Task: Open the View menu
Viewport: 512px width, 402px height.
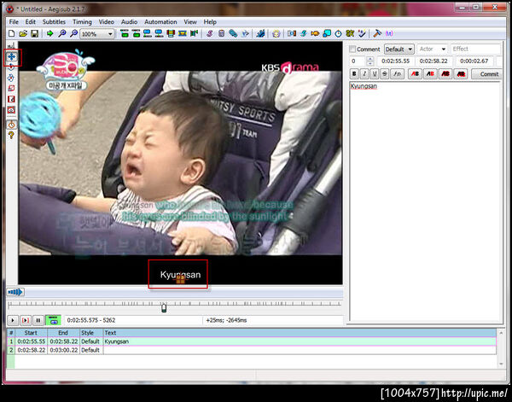Action: tap(190, 22)
